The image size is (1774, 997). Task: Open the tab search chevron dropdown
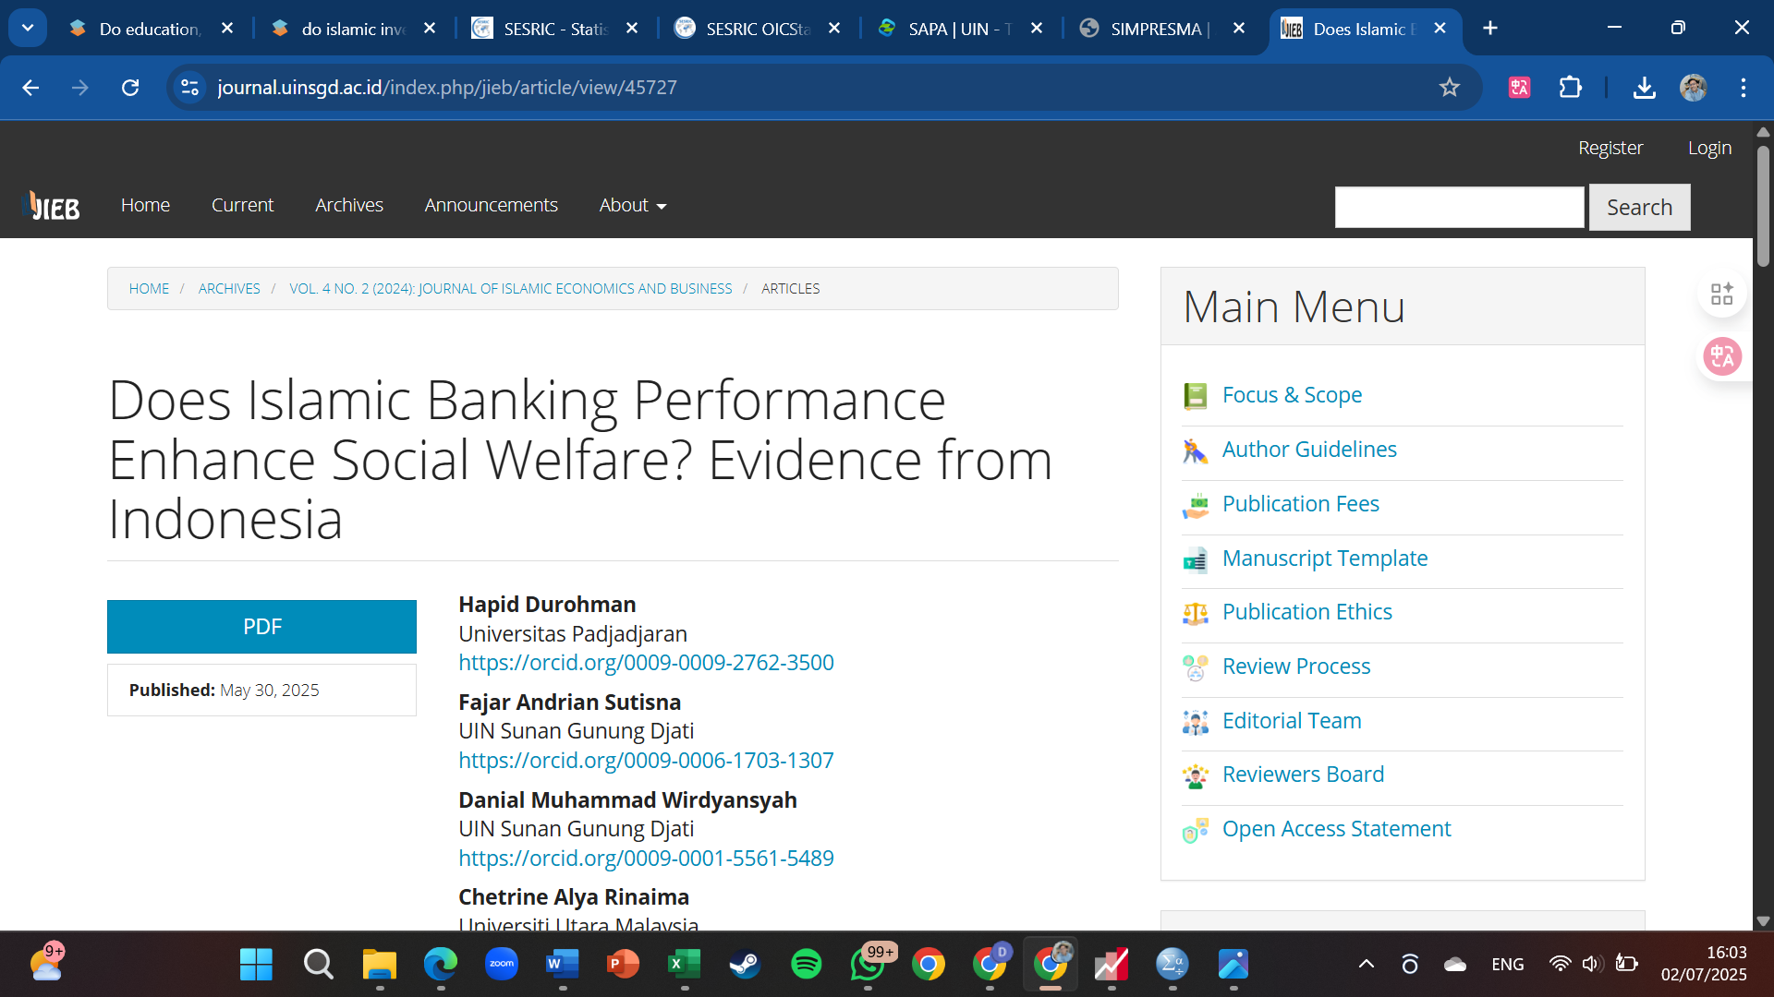click(28, 28)
